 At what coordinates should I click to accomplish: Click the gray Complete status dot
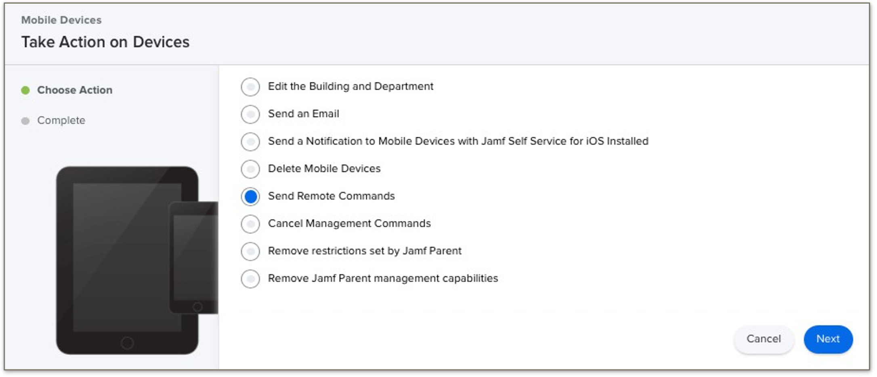(25, 121)
